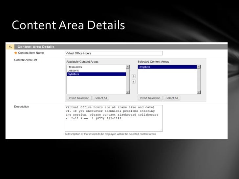Select Dropbox in Selected Content Areas
Screen dimensions: 239x179
tap(167, 67)
